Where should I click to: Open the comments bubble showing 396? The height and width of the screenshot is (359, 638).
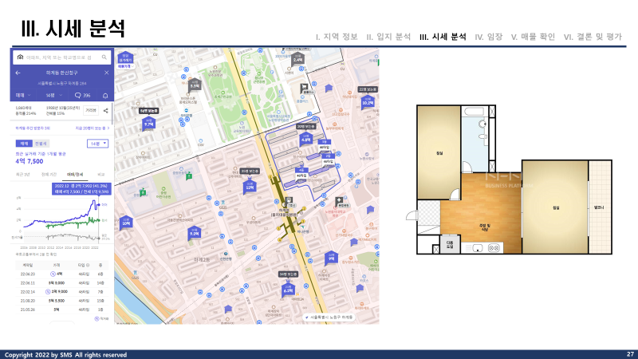pyautogui.click(x=83, y=95)
